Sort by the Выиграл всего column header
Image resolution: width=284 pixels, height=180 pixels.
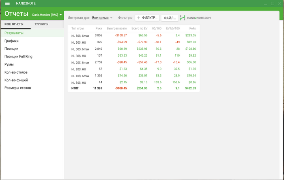click(117, 28)
